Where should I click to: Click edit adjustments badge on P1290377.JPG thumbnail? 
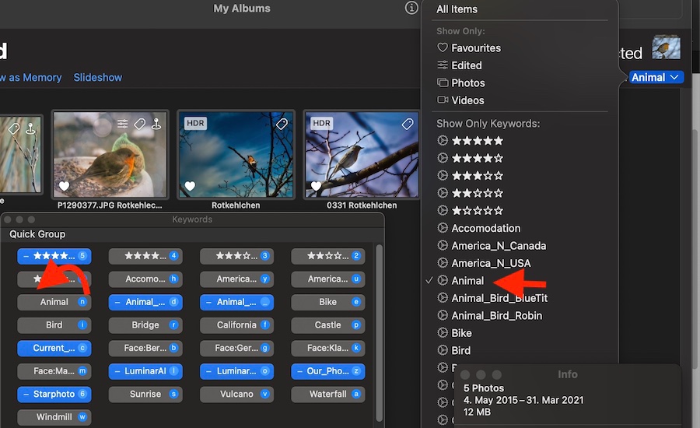tap(122, 124)
